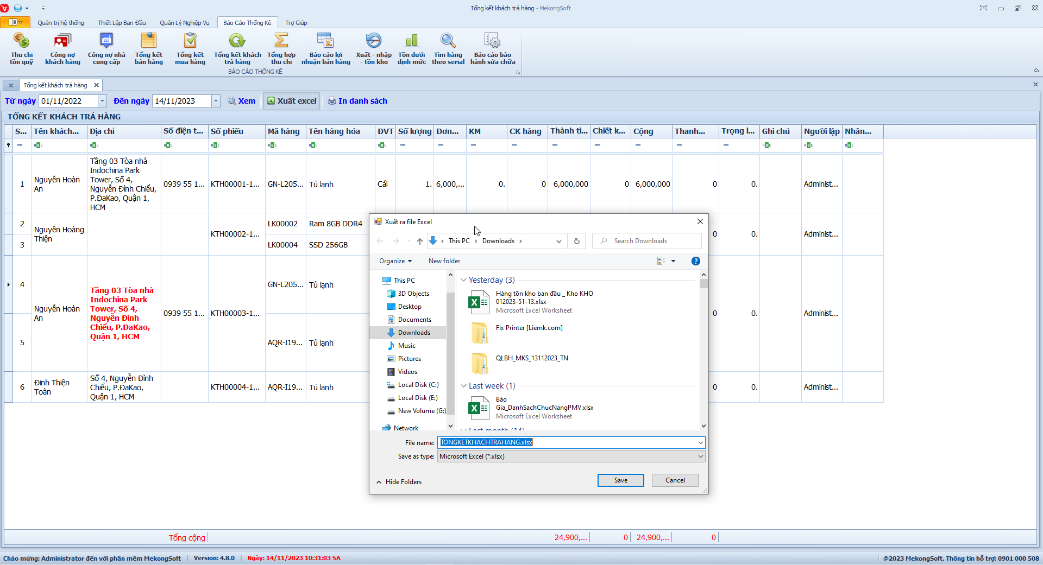Open Công nợ khách hàng report
The width and height of the screenshot is (1043, 565).
pos(62,48)
